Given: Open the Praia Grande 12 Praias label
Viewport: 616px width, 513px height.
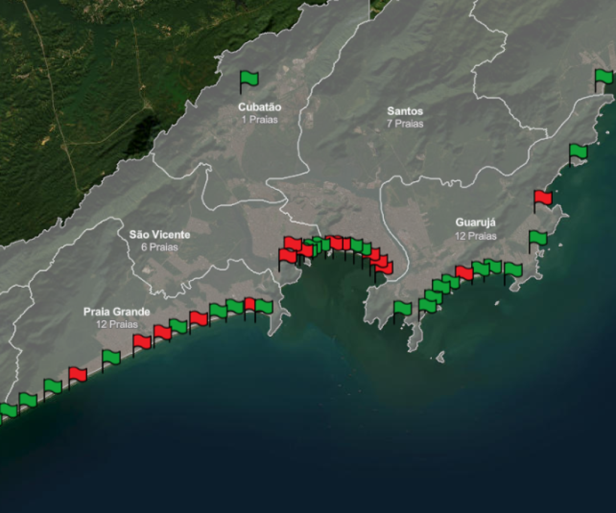Looking at the screenshot, I should coord(117,317).
